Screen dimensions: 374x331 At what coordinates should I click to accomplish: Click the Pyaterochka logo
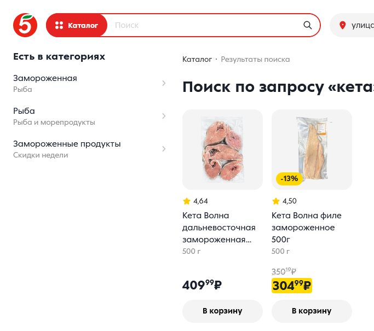[25, 25]
